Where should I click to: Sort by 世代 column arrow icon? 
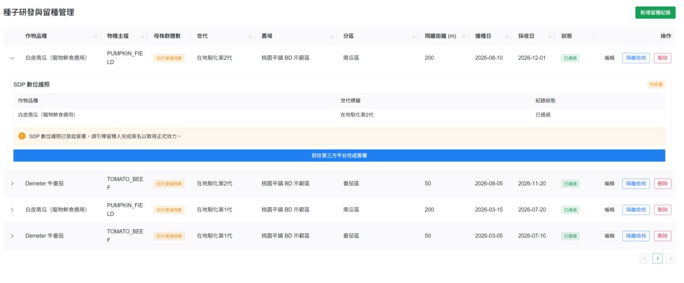[x=250, y=36]
